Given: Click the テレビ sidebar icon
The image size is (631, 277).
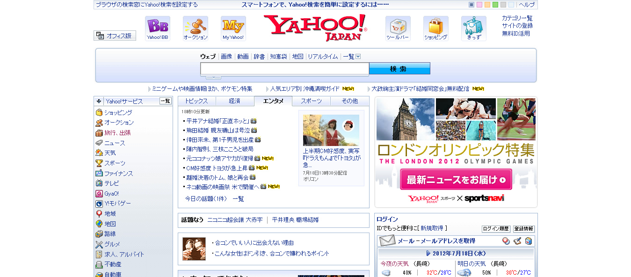Looking at the screenshot, I should tap(99, 183).
